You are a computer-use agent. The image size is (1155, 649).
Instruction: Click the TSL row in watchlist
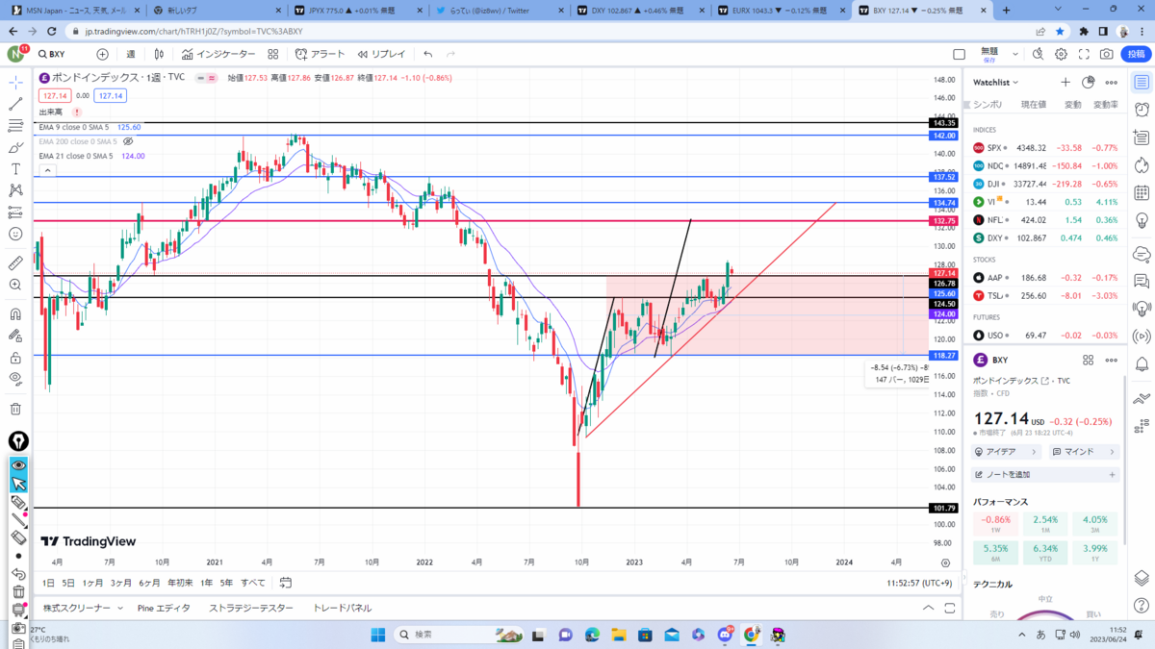pos(1045,295)
